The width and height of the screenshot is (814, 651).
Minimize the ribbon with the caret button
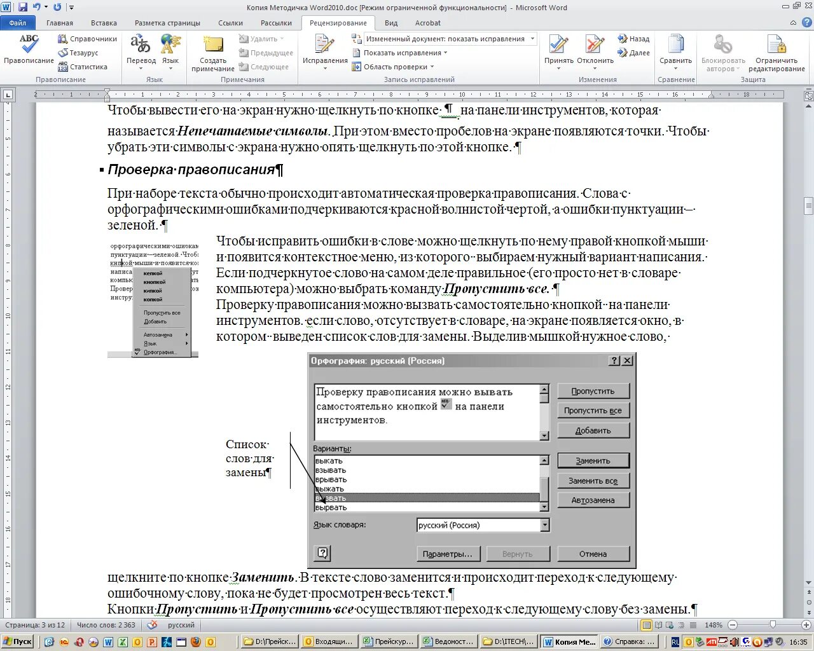click(792, 23)
